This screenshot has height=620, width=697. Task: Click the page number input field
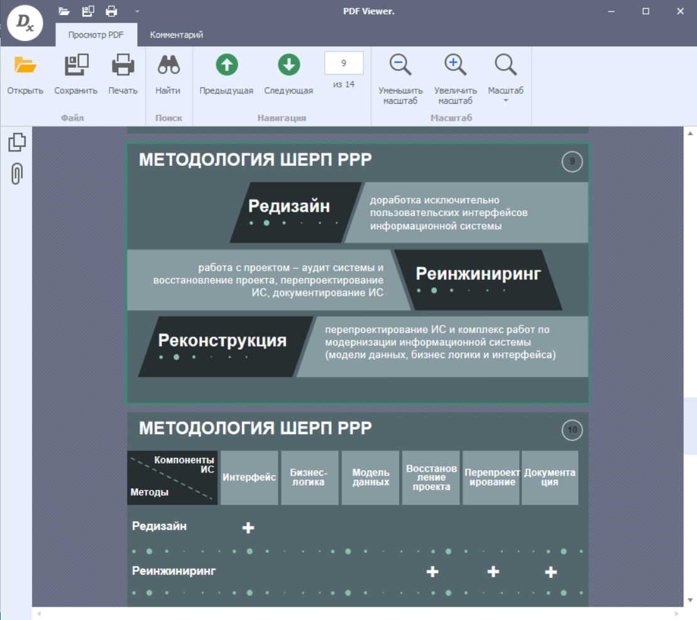(344, 63)
